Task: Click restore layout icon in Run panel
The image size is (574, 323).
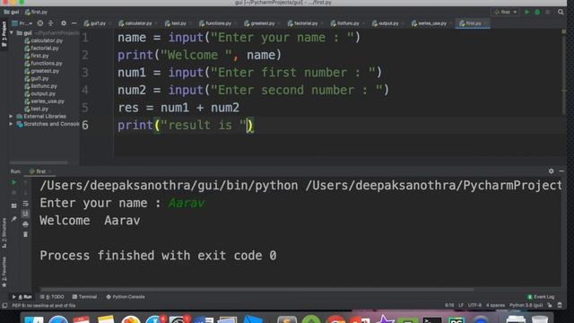Action: point(14,205)
